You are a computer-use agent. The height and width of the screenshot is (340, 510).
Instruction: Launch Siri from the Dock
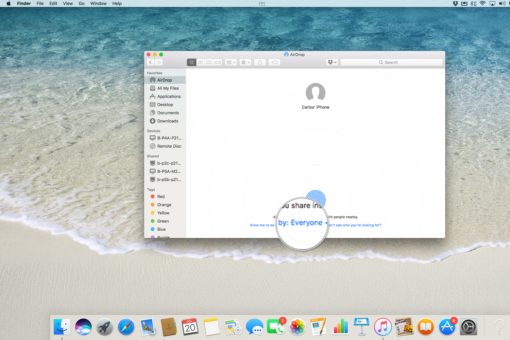tap(83, 327)
